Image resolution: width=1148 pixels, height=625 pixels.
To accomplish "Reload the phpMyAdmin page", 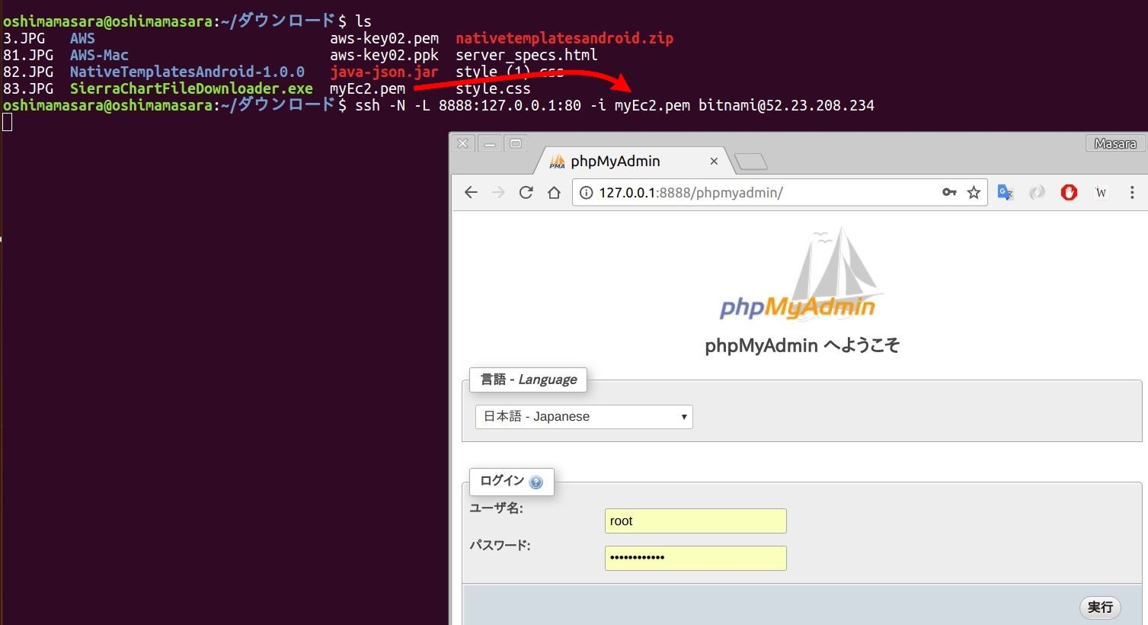I will pyautogui.click(x=526, y=192).
